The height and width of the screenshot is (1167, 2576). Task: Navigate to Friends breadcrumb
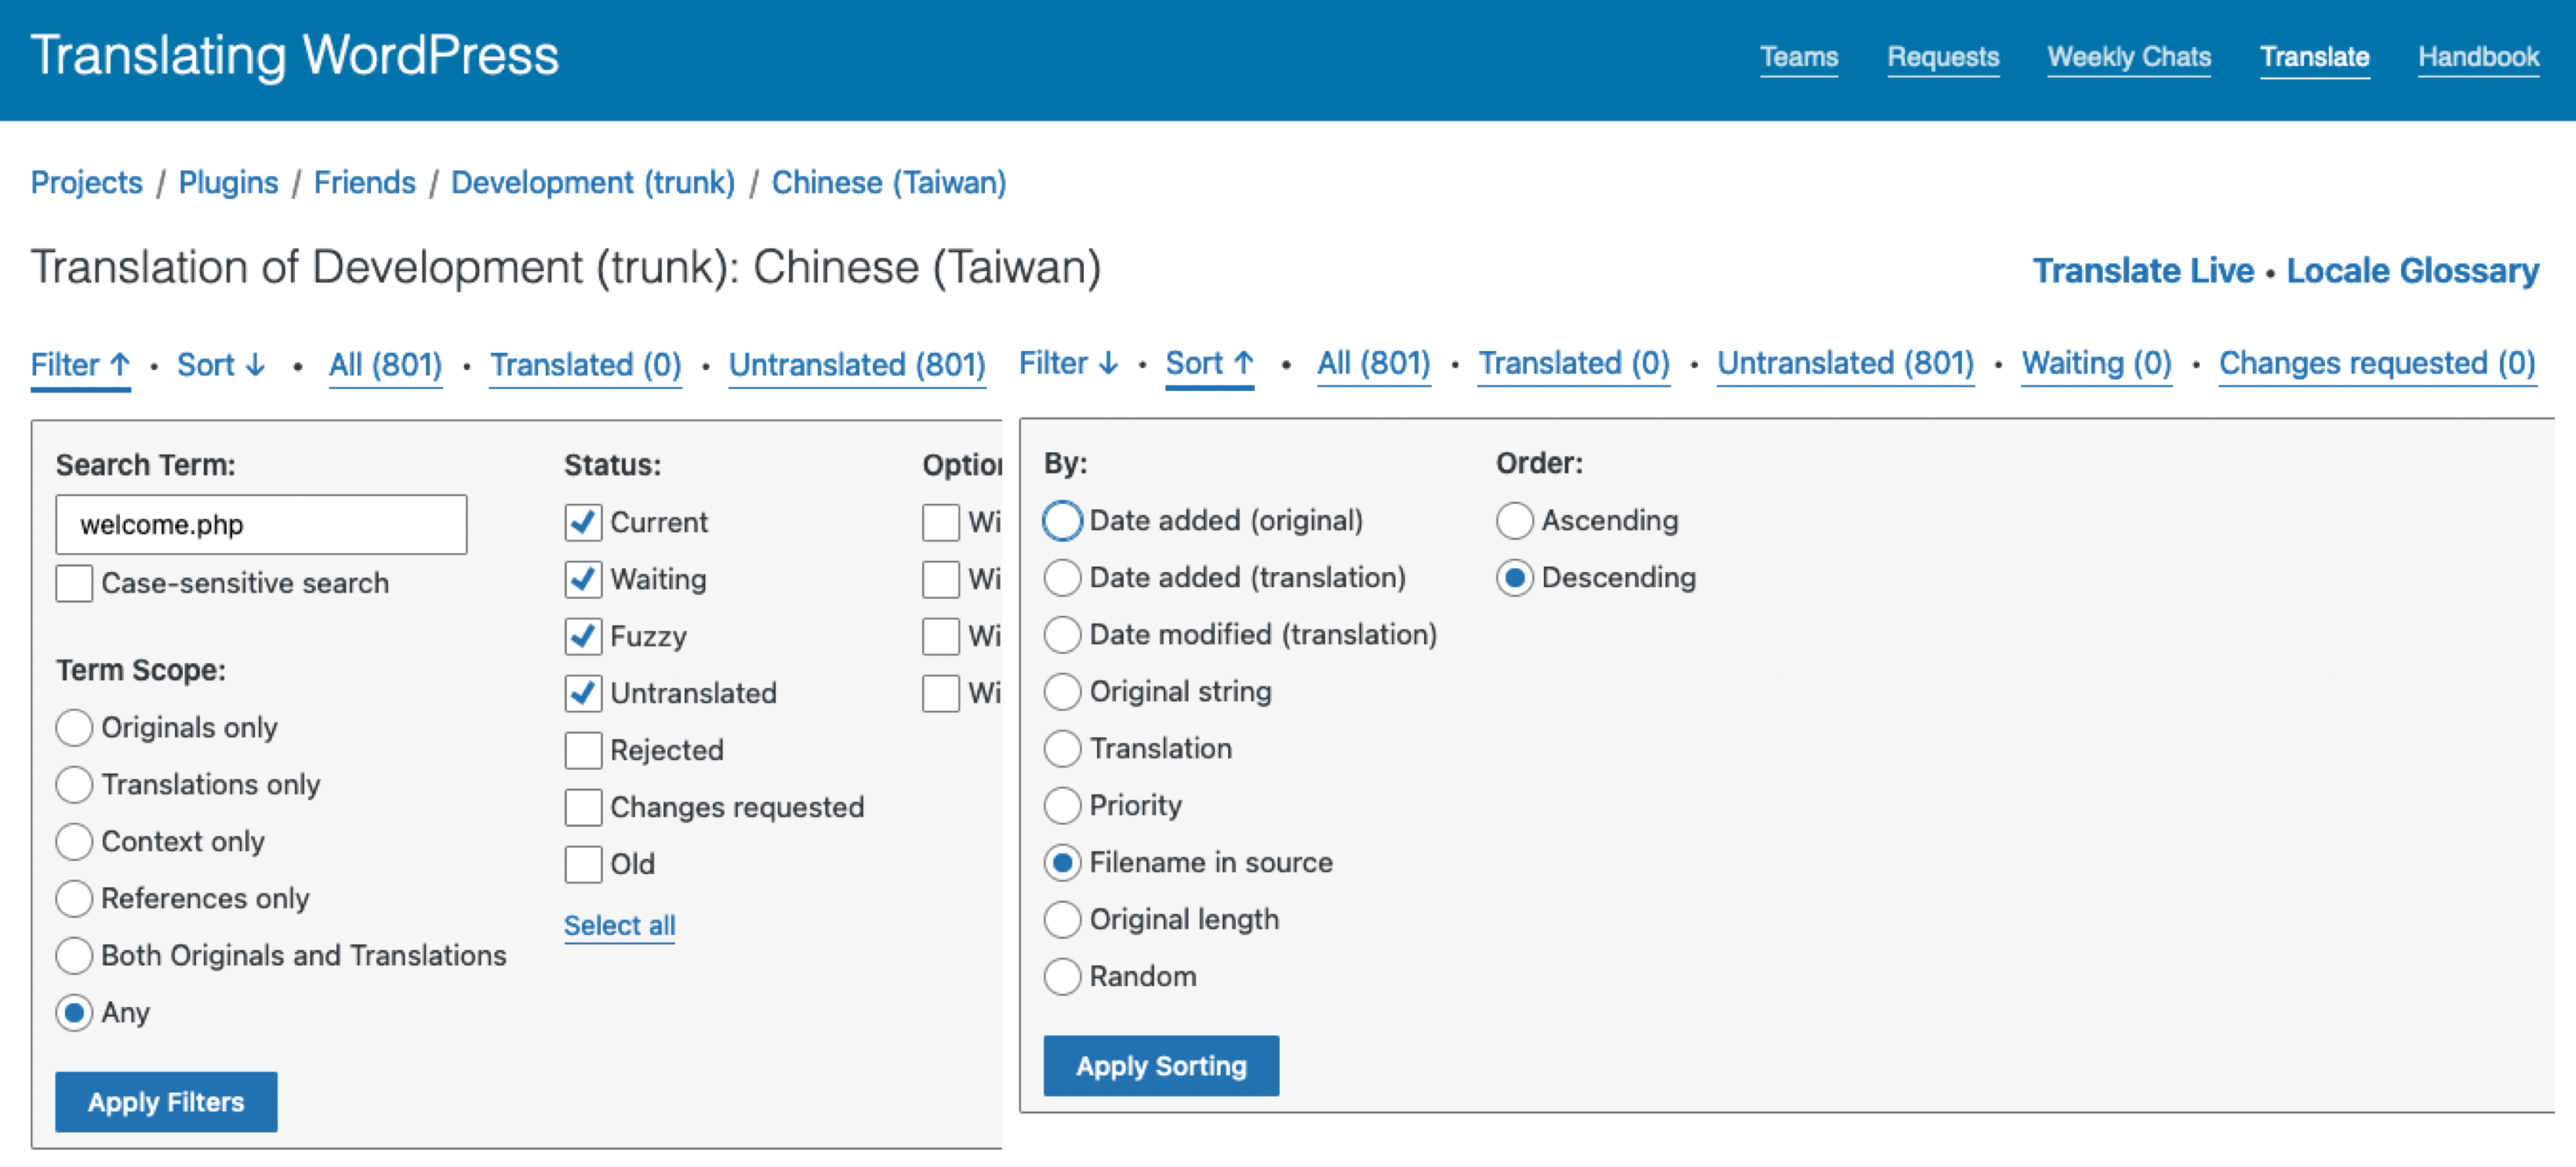coord(364,183)
